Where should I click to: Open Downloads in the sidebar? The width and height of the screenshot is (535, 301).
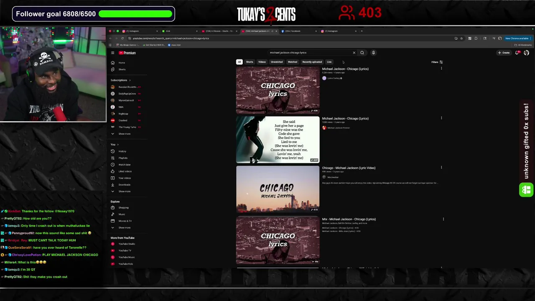click(124, 185)
